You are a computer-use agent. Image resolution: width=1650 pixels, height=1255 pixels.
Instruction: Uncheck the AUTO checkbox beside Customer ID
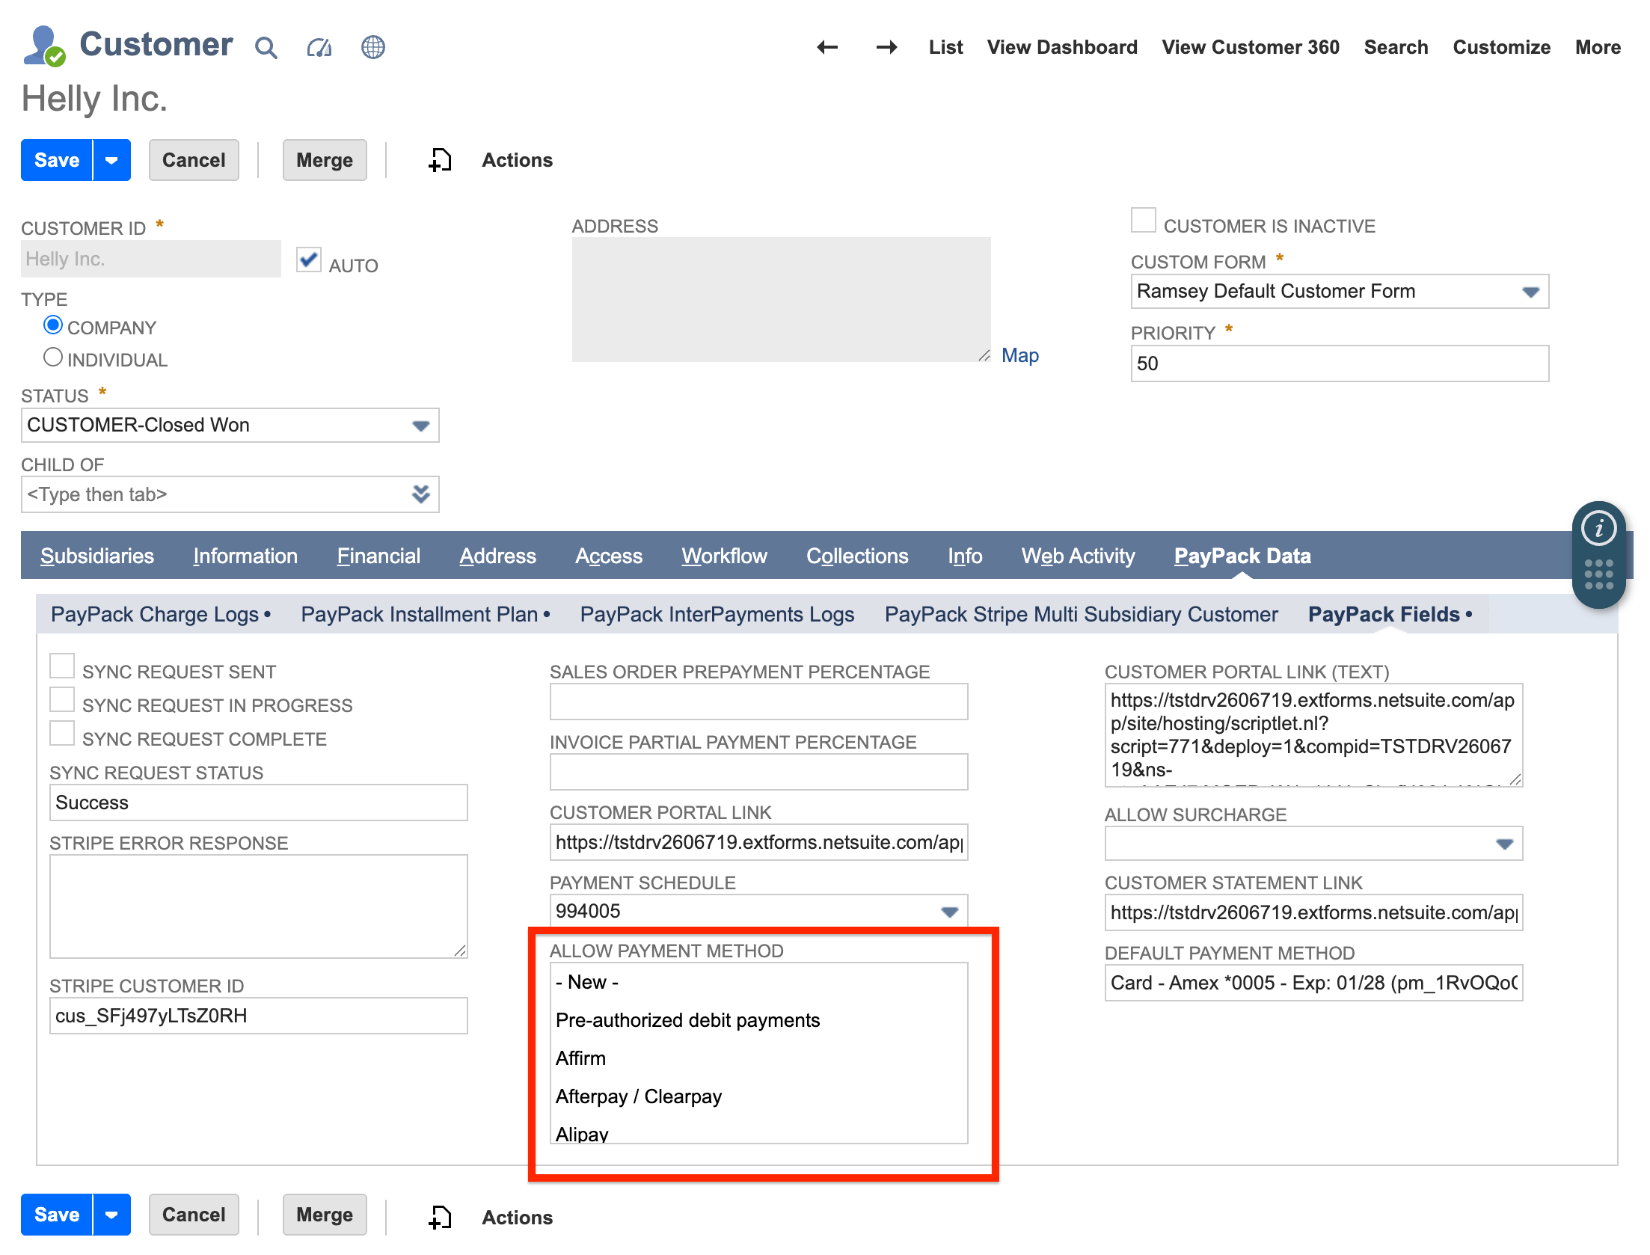tap(308, 260)
